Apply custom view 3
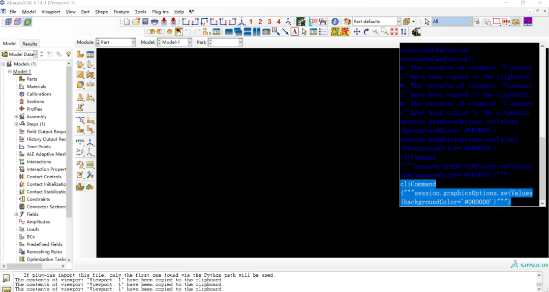 pos(269,22)
